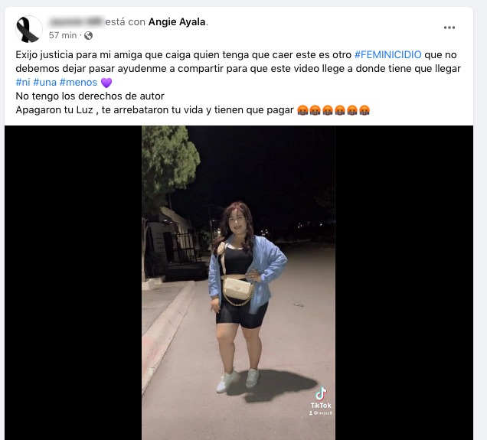This screenshot has height=440, width=487.
Task: Click the left black letterbox of video
Action: (x=73, y=282)
